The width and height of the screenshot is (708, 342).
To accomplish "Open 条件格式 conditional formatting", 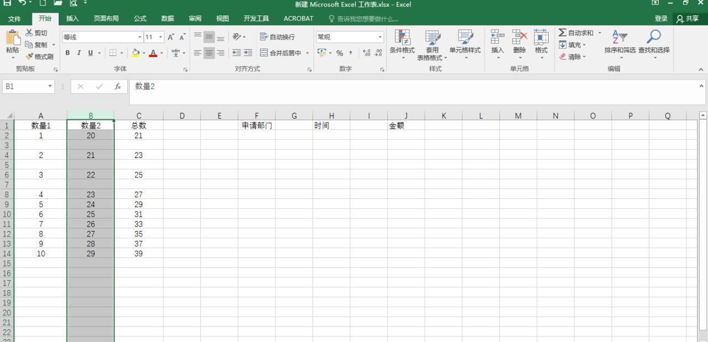I will click(402, 44).
